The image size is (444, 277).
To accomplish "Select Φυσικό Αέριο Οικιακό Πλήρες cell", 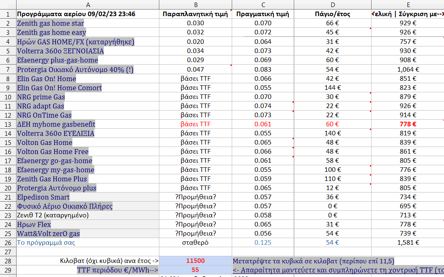I will click(88, 206).
